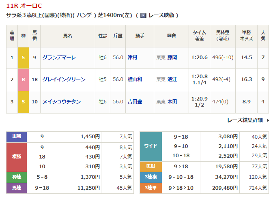Select horse グレイイングリーン

click(x=64, y=79)
